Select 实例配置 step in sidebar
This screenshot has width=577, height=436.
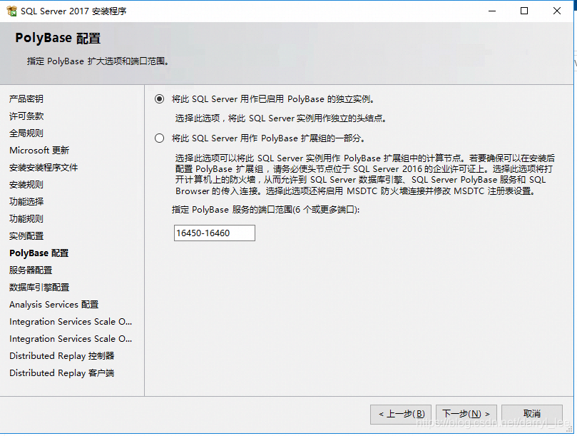click(x=26, y=236)
